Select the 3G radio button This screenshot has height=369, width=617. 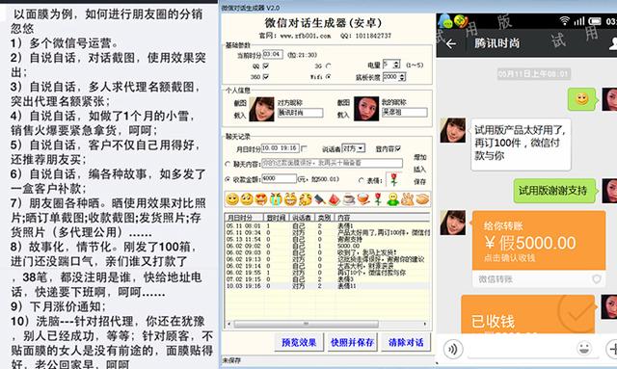point(329,66)
